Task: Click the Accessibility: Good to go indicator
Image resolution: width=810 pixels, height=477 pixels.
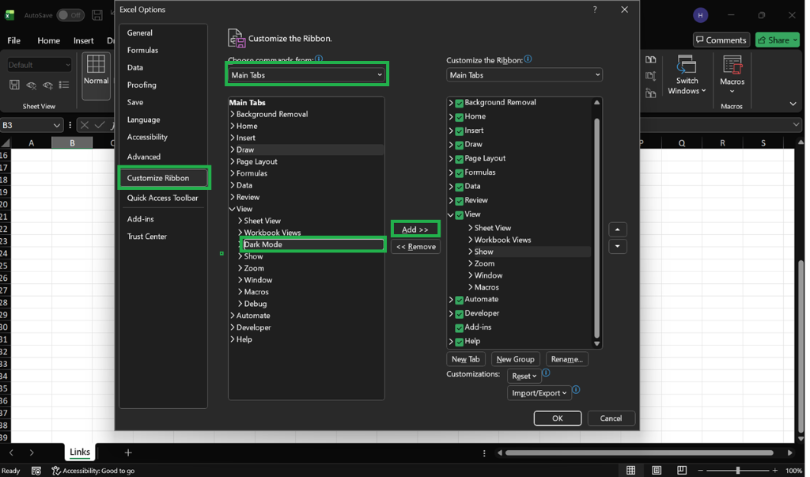Action: [x=93, y=471]
